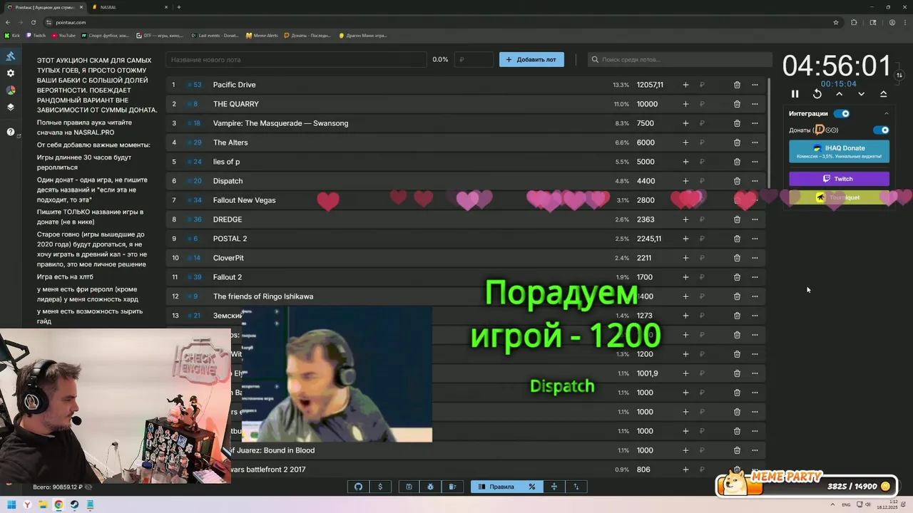
Task: Toggle the Интеграции switch
Action: (x=842, y=113)
